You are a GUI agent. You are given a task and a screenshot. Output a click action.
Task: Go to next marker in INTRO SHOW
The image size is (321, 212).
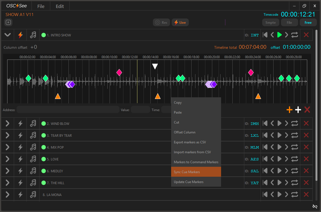click(x=286, y=35)
